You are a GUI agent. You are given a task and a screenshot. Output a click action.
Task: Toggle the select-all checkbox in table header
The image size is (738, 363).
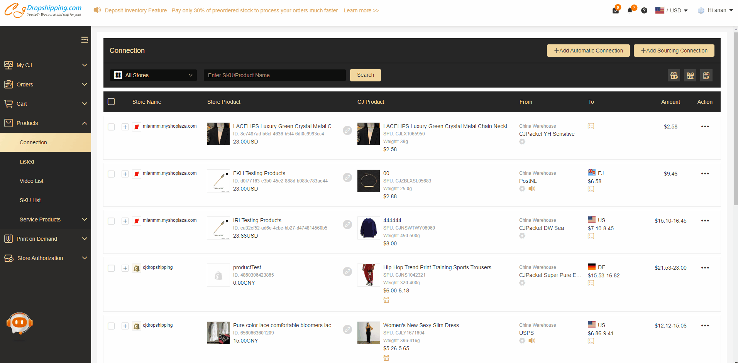pos(111,101)
